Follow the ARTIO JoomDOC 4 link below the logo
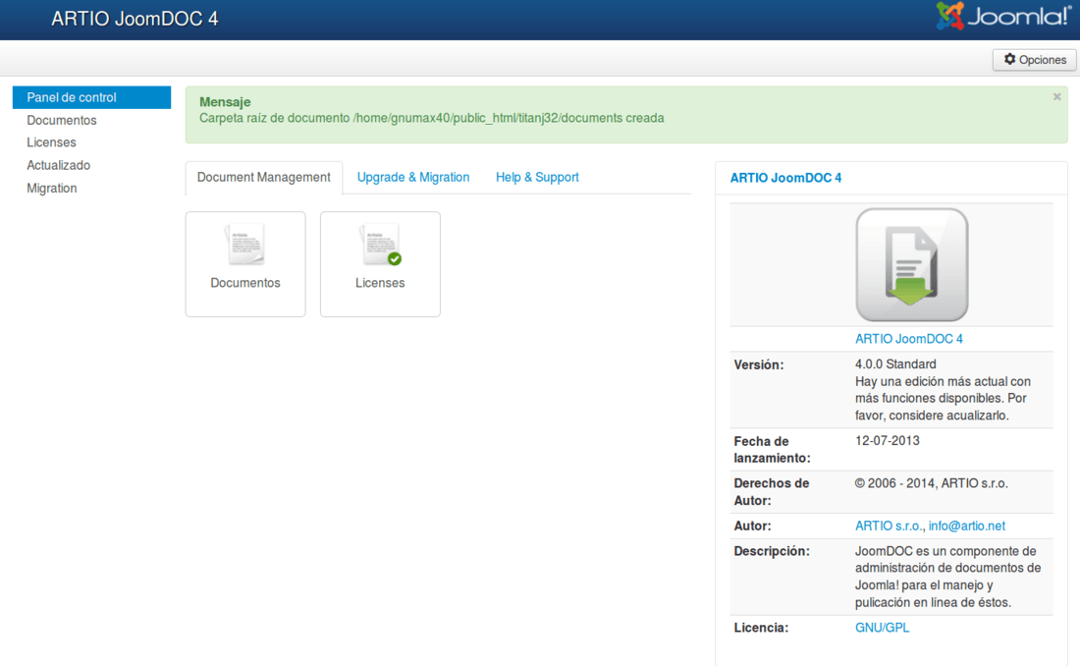 (x=909, y=339)
